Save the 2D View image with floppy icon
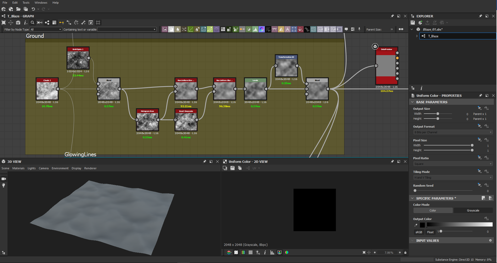Image resolution: width=497 pixels, height=263 pixels. point(232,168)
